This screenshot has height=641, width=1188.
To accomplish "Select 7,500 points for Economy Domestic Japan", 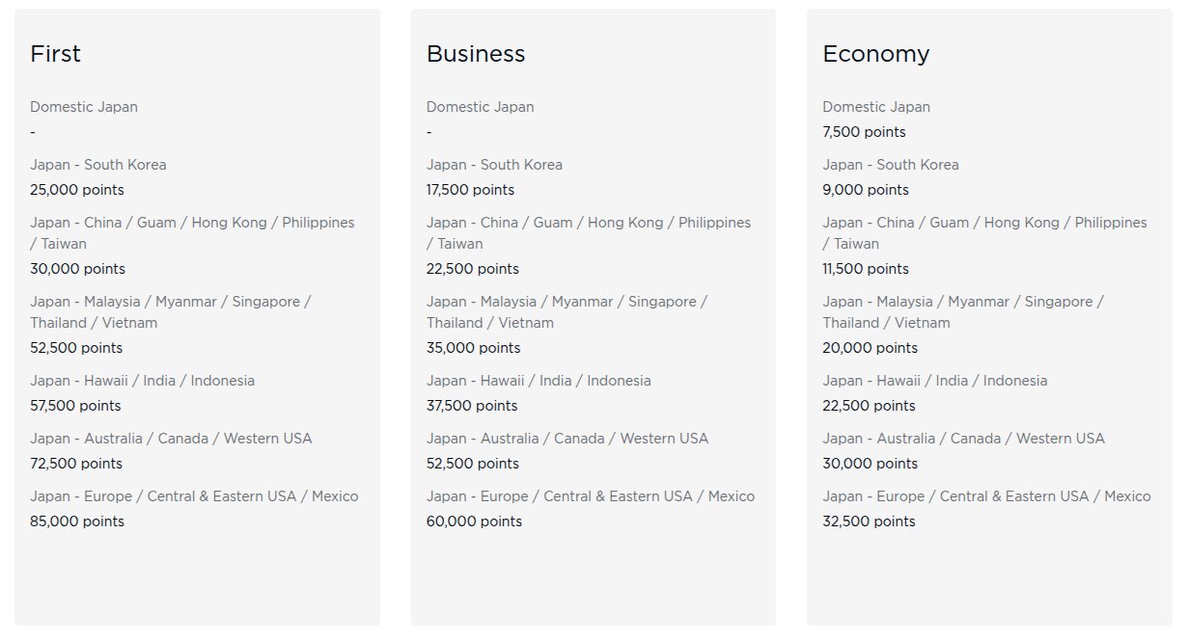I will [x=864, y=132].
